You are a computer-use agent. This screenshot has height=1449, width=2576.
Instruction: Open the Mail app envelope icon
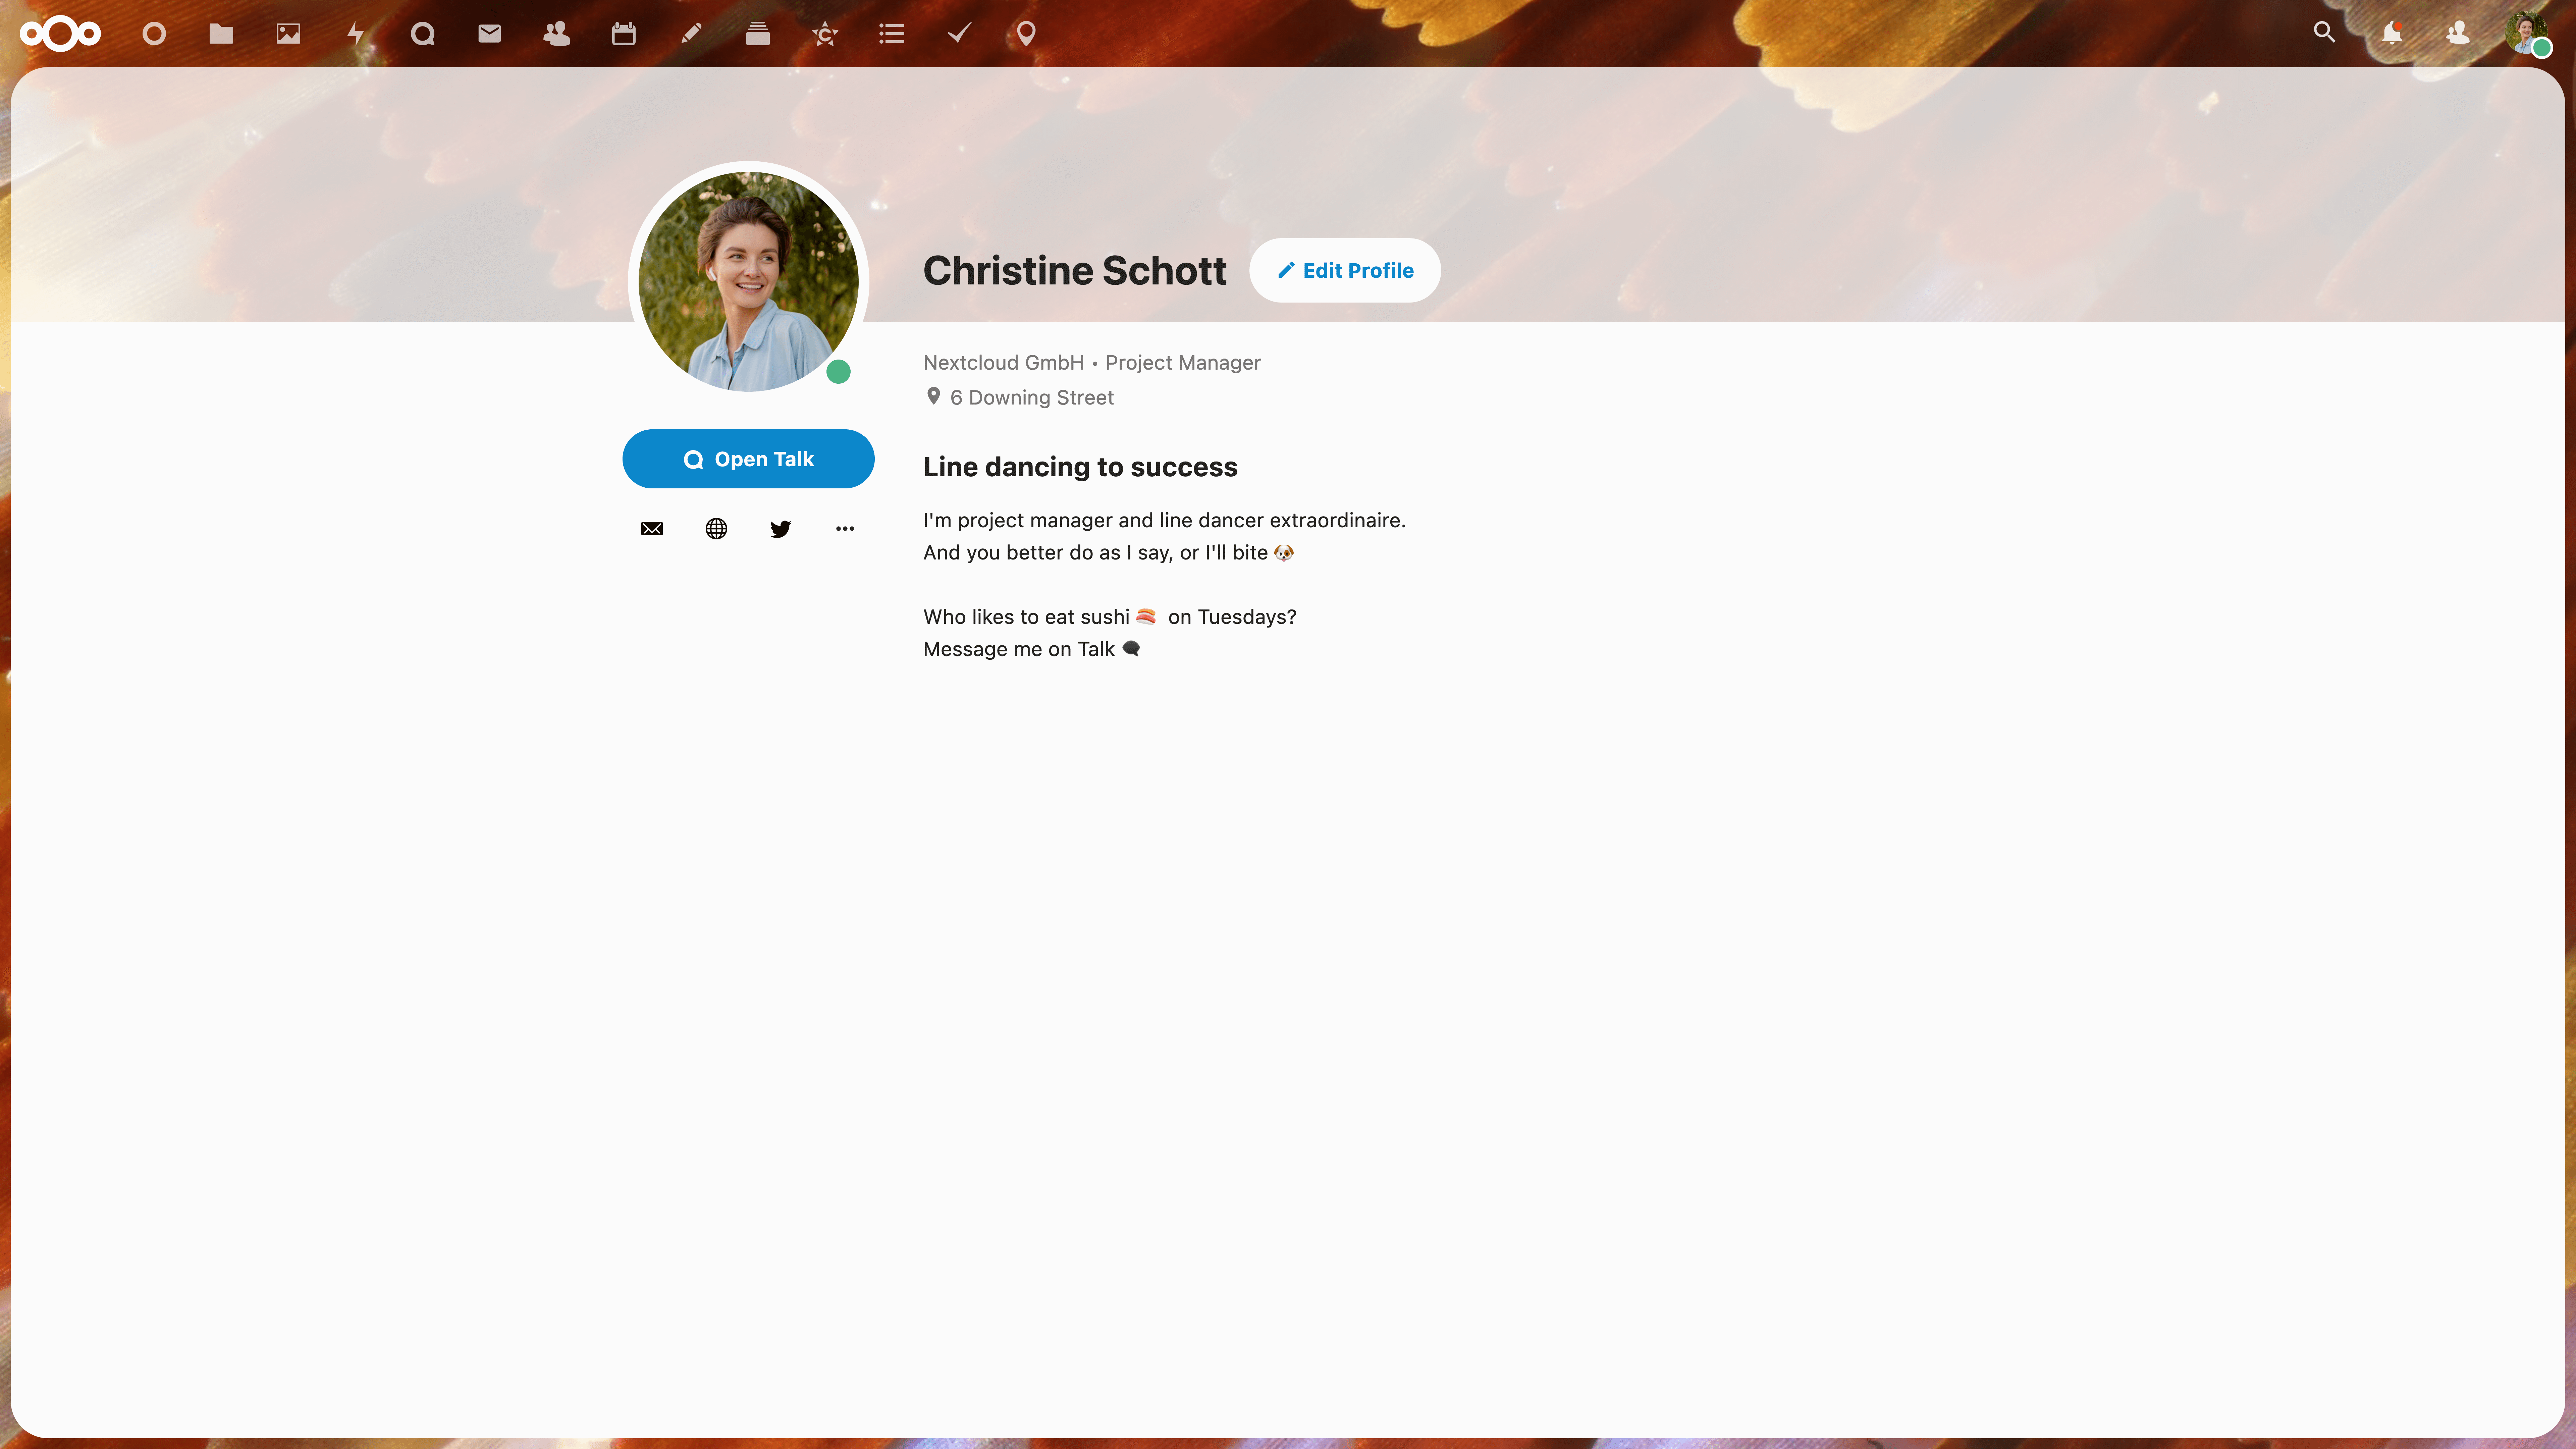coord(489,34)
